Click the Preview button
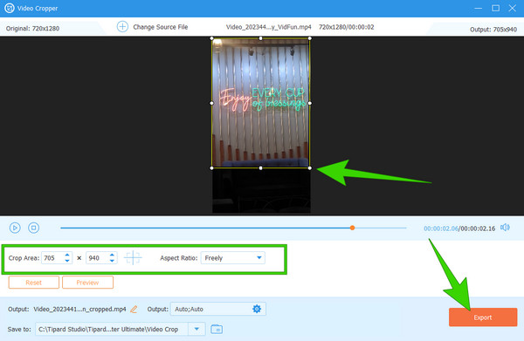Image resolution: width=524 pixels, height=341 pixels. pos(87,283)
